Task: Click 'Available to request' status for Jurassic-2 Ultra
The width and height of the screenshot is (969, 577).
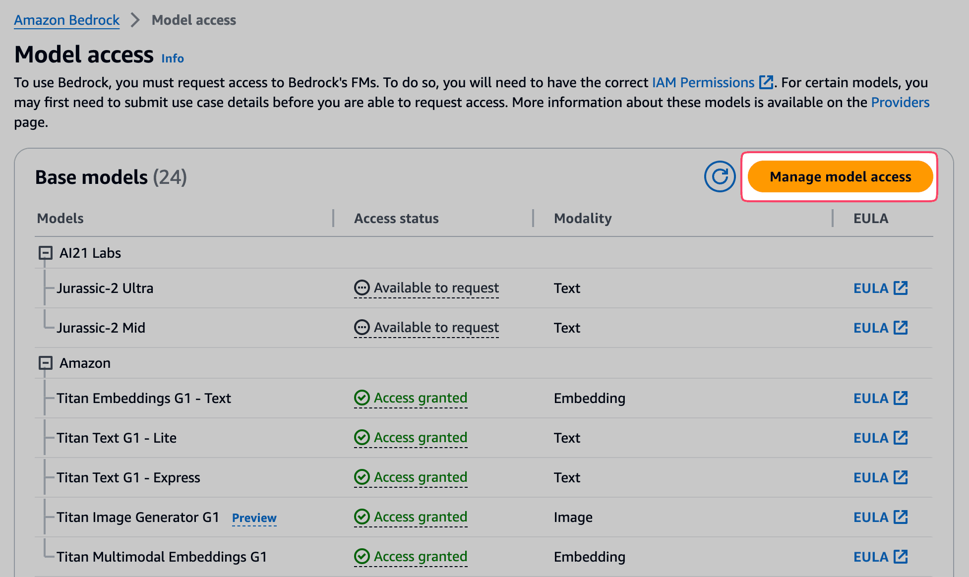Action: click(426, 288)
